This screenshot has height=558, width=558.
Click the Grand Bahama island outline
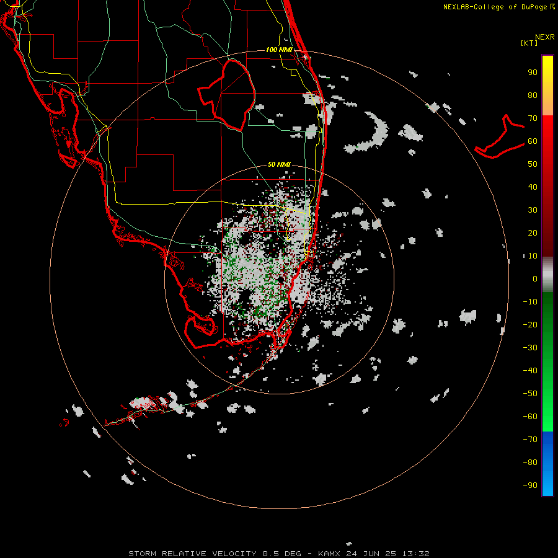tap(500, 136)
